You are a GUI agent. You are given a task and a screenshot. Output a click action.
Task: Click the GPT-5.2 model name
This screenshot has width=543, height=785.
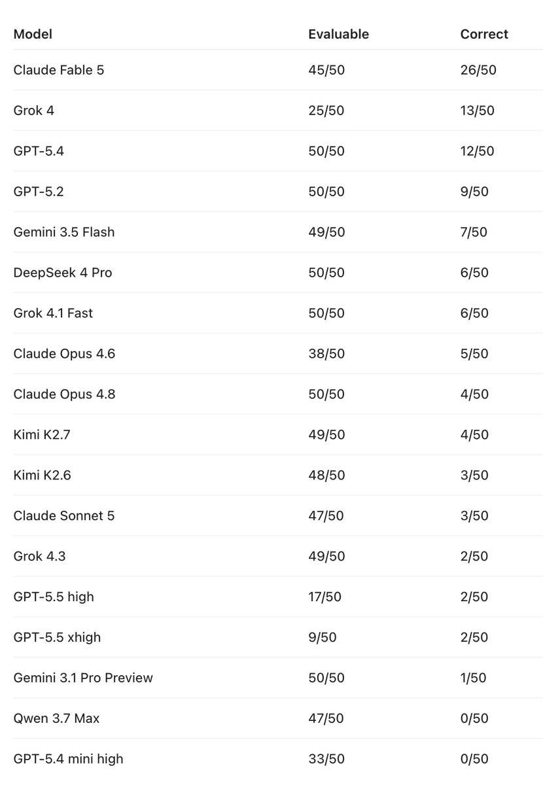39,192
